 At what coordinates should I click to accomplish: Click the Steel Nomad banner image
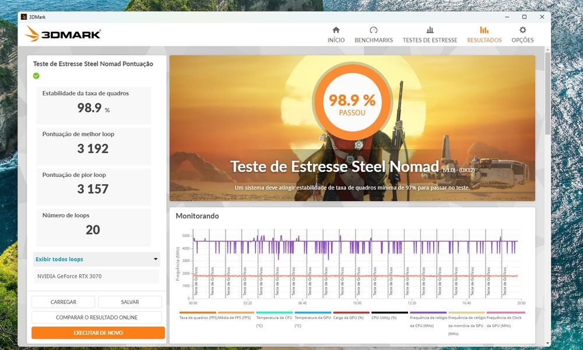tap(352, 128)
